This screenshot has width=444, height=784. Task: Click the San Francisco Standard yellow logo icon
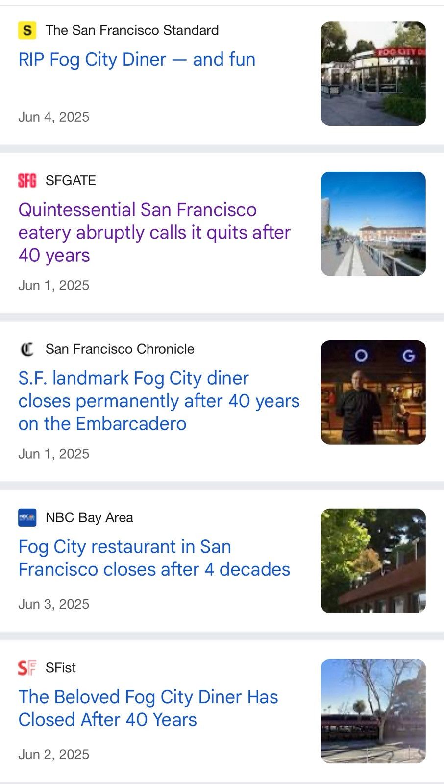(27, 30)
